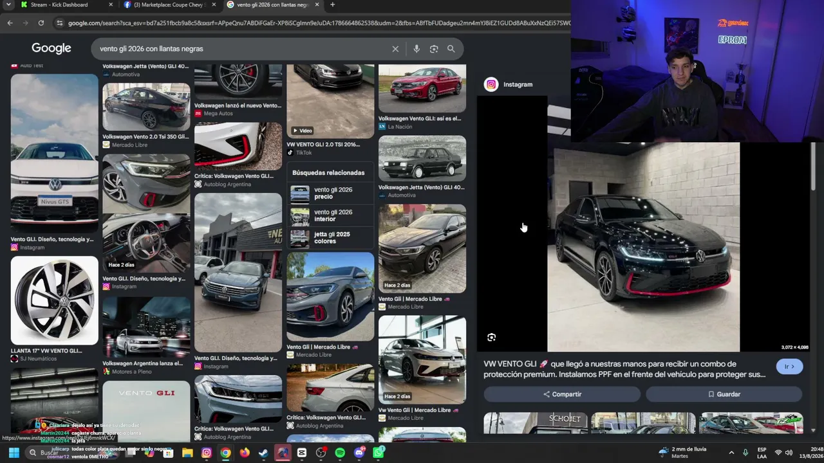The image size is (824, 463).
Task: Show hidden system tray icons
Action: [731, 453]
